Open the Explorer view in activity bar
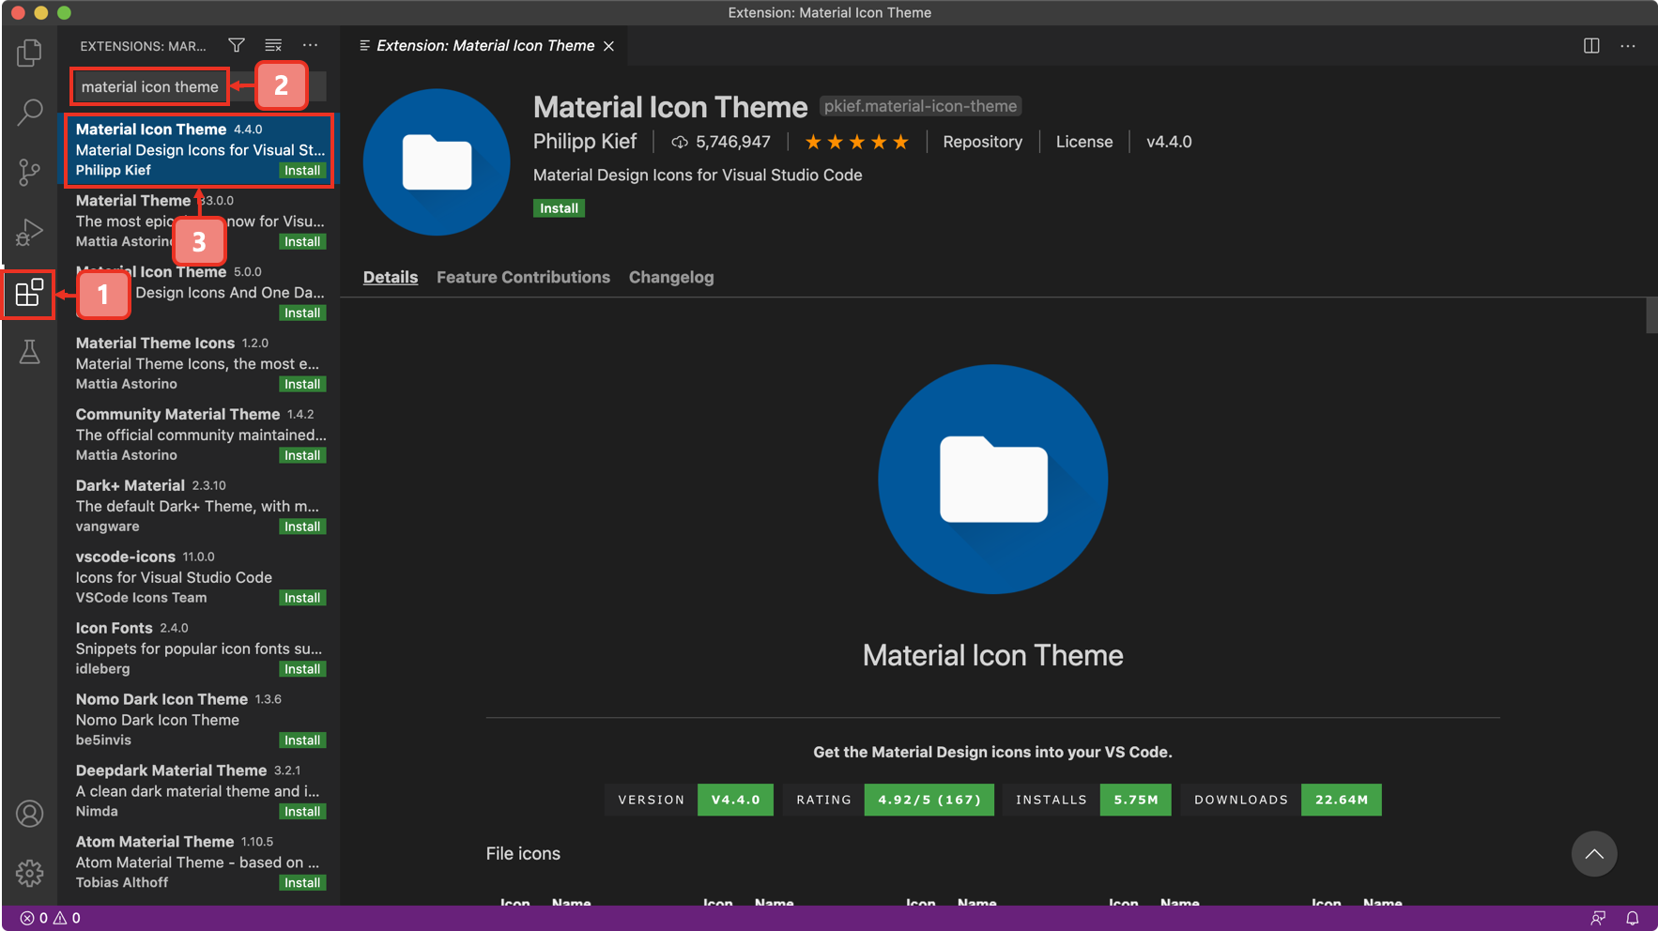1658x931 pixels. [29, 53]
